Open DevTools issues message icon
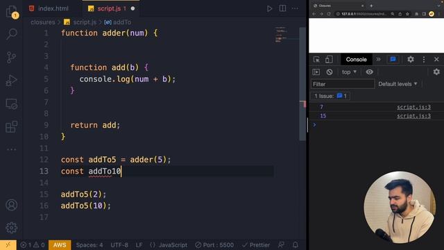The width and height of the screenshot is (444, 250). [x=393, y=60]
